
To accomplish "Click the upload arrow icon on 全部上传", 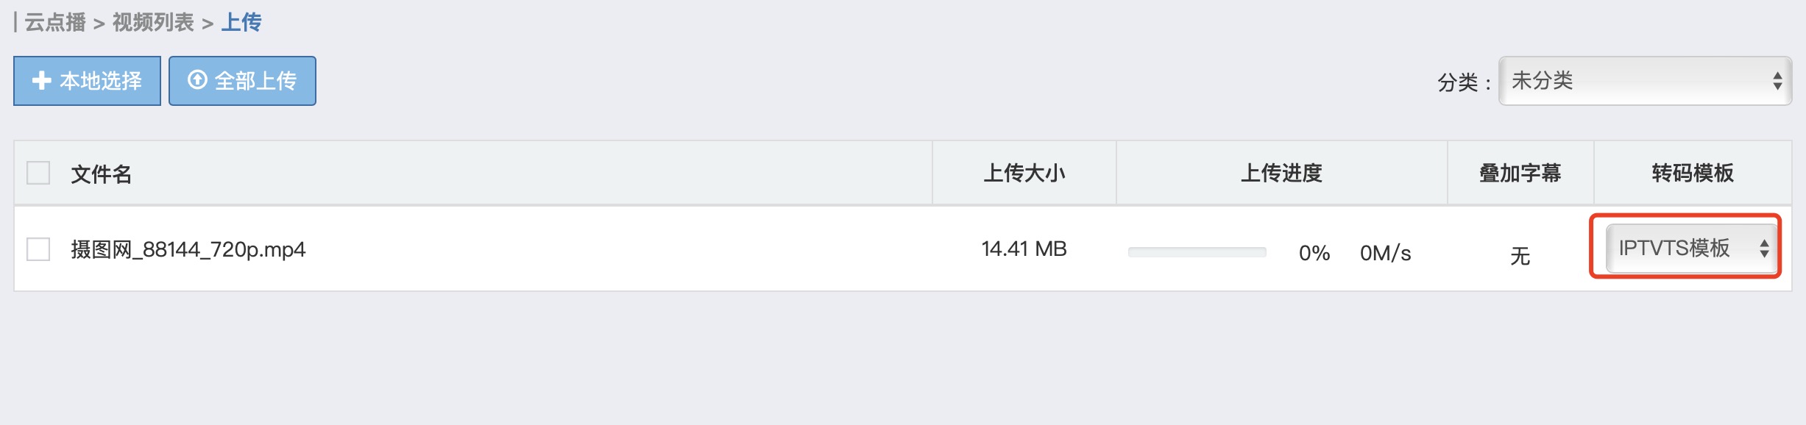I will 197,79.
